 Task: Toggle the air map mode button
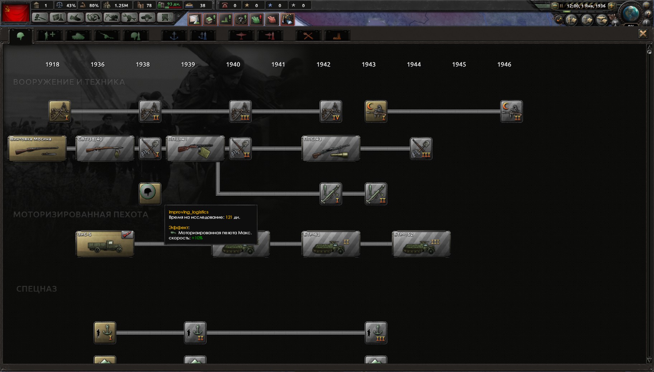(x=602, y=20)
